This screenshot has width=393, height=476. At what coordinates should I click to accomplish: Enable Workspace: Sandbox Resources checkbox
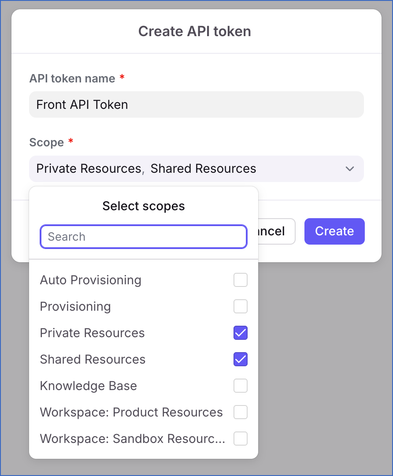[241, 439]
